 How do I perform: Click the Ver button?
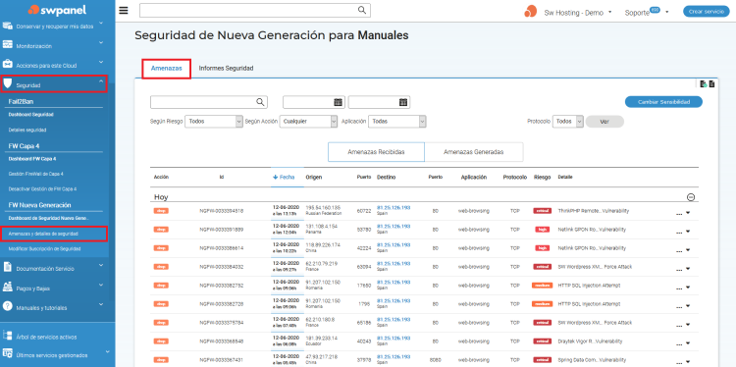point(605,121)
